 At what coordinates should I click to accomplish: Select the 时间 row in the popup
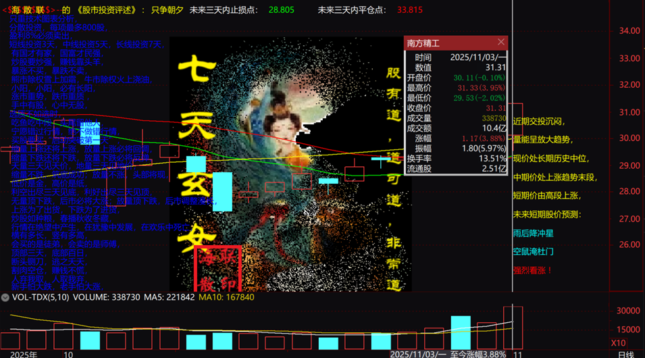456,57
